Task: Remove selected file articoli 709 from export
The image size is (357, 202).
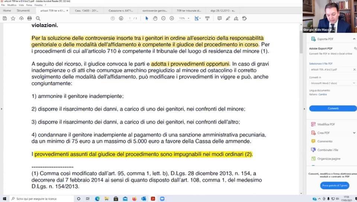Action: click(354, 69)
